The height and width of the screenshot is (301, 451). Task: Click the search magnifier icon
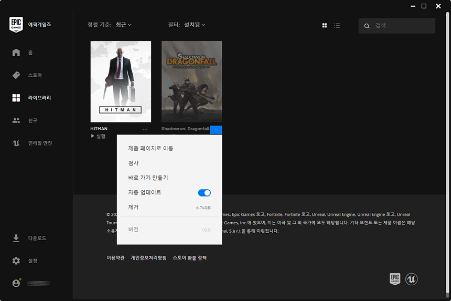pyautogui.click(x=367, y=26)
